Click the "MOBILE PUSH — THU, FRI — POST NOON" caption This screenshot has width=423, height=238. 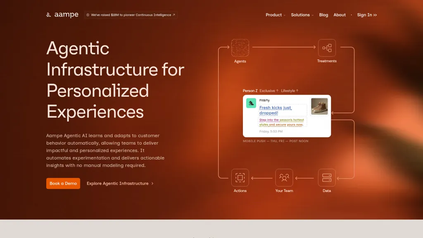(x=276, y=141)
